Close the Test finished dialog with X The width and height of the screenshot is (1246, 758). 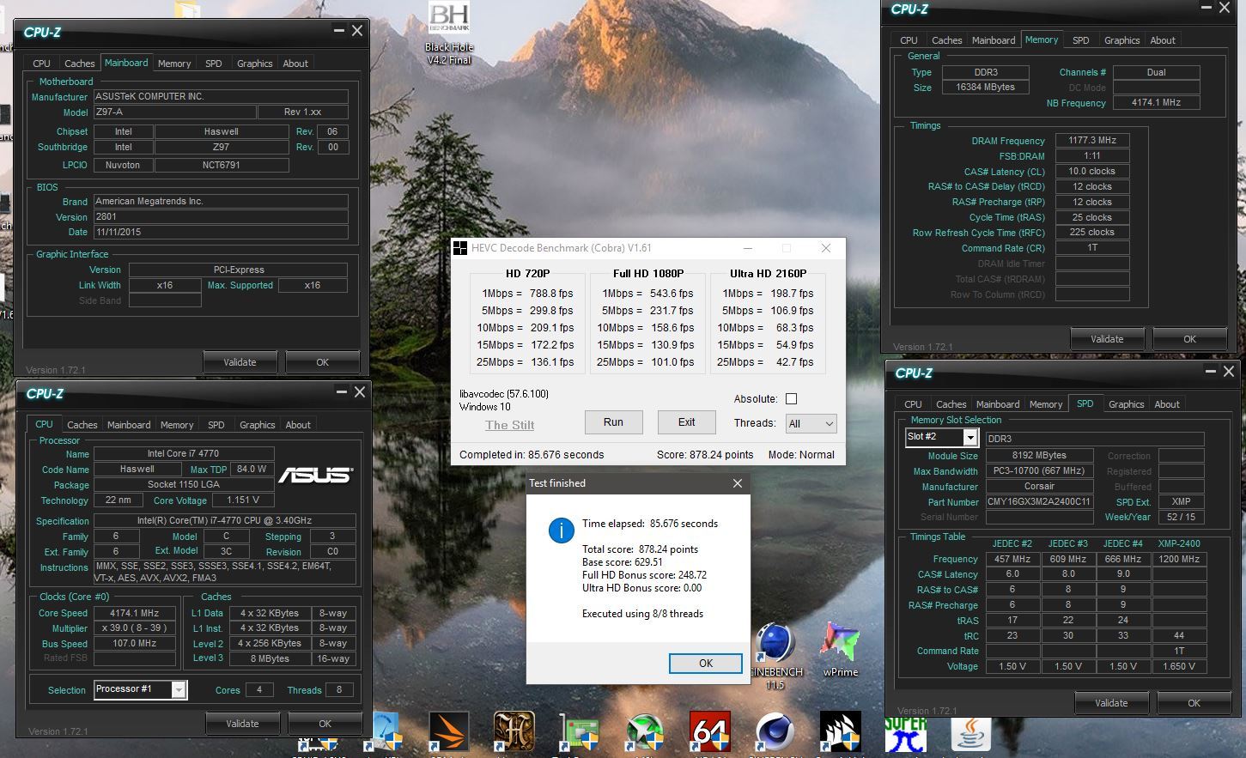737,483
